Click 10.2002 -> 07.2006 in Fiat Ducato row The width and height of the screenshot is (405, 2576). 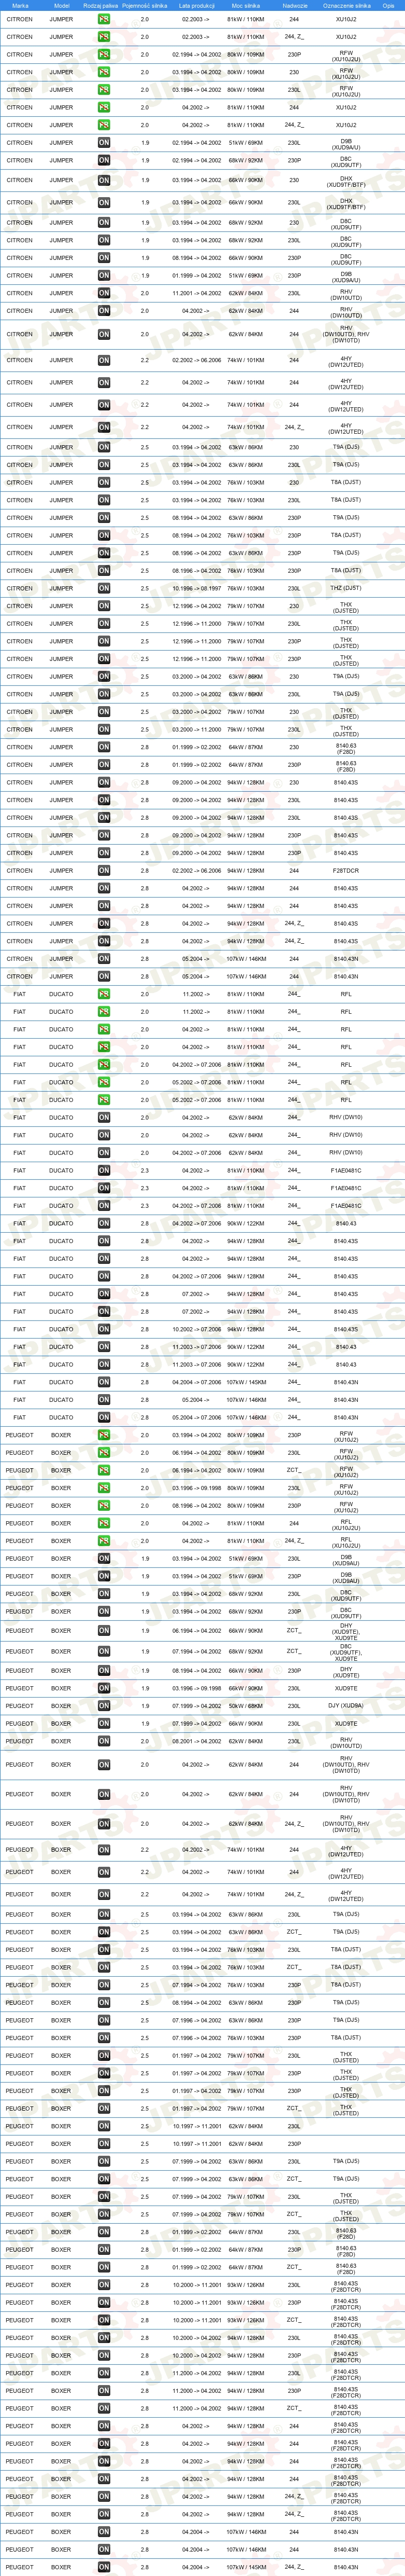196,1330
